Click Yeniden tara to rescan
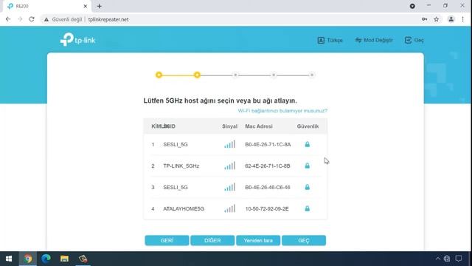 click(258, 240)
